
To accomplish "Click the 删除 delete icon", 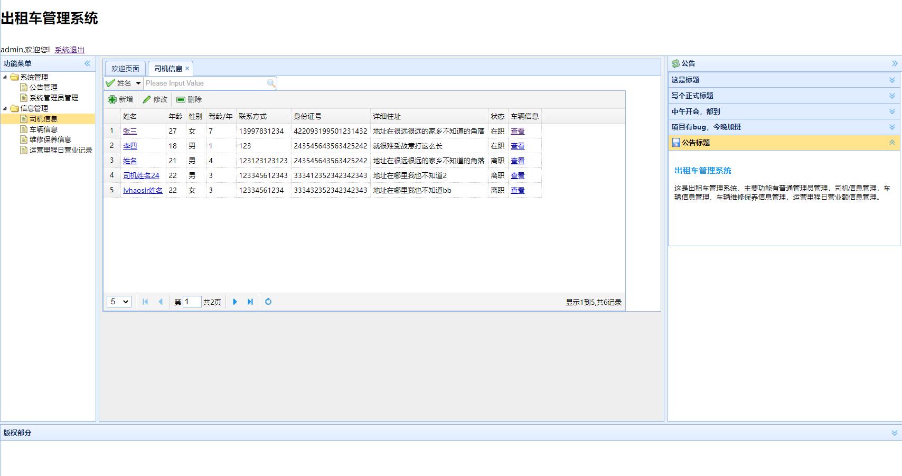I will (x=181, y=99).
